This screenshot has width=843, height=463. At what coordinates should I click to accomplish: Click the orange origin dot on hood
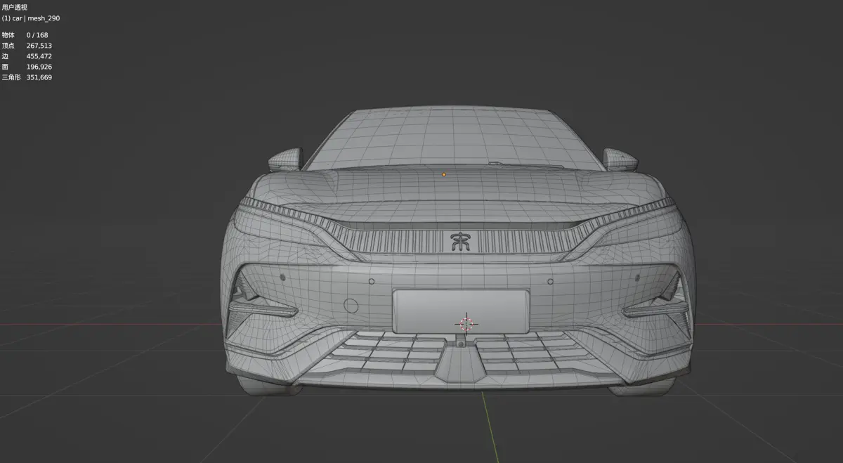444,174
